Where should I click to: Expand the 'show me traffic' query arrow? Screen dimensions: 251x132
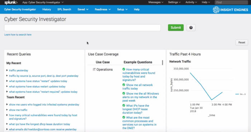[x=7, y=110]
